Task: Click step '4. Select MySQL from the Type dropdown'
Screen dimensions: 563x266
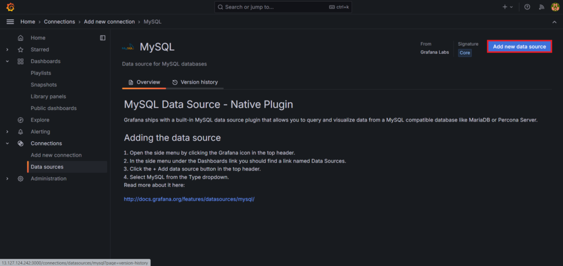Action: 176,177
